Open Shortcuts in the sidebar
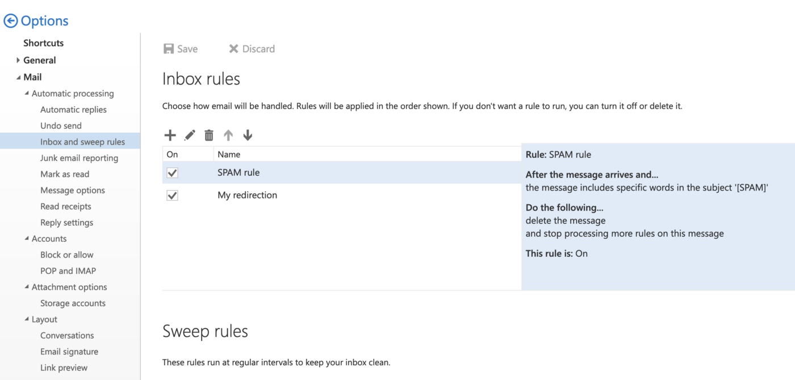The width and height of the screenshot is (795, 380). click(x=43, y=43)
